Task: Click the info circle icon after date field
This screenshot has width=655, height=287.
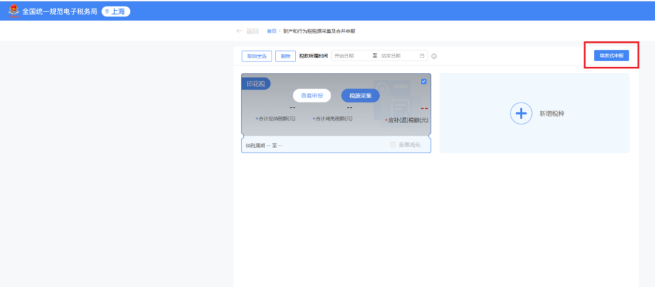Action: pyautogui.click(x=434, y=56)
